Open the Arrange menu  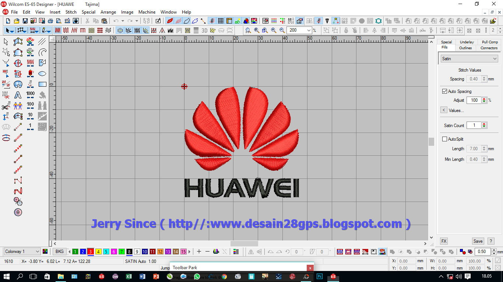[x=108, y=12]
